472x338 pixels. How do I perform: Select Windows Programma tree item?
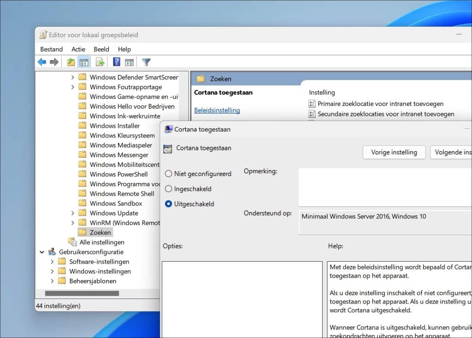pyautogui.click(x=124, y=184)
